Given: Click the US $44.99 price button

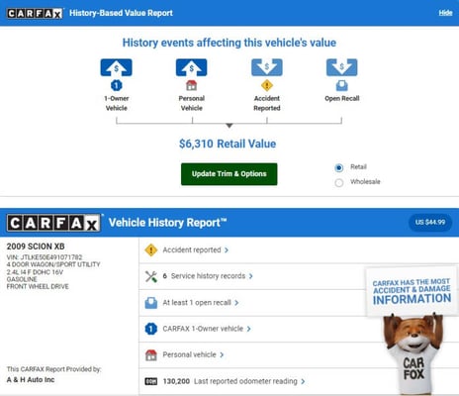Looking at the screenshot, I should point(430,222).
